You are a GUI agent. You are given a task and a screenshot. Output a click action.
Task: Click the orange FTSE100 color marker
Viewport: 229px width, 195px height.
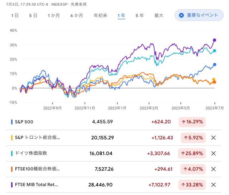pos(12,169)
